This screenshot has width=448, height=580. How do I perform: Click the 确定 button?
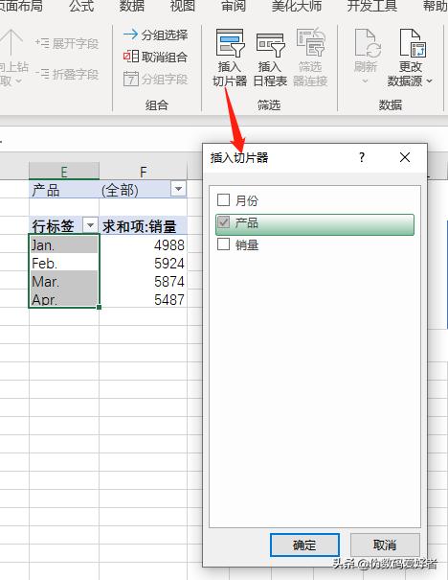coord(304,545)
